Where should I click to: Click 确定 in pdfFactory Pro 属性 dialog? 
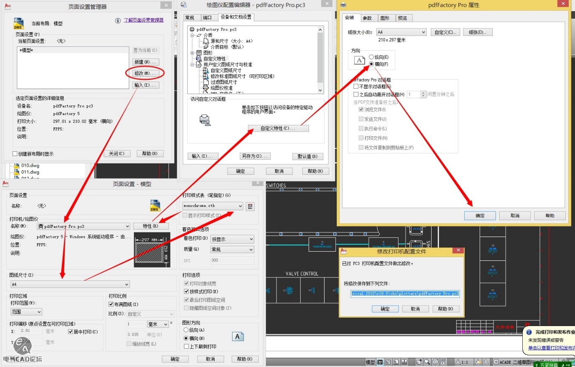(480, 216)
